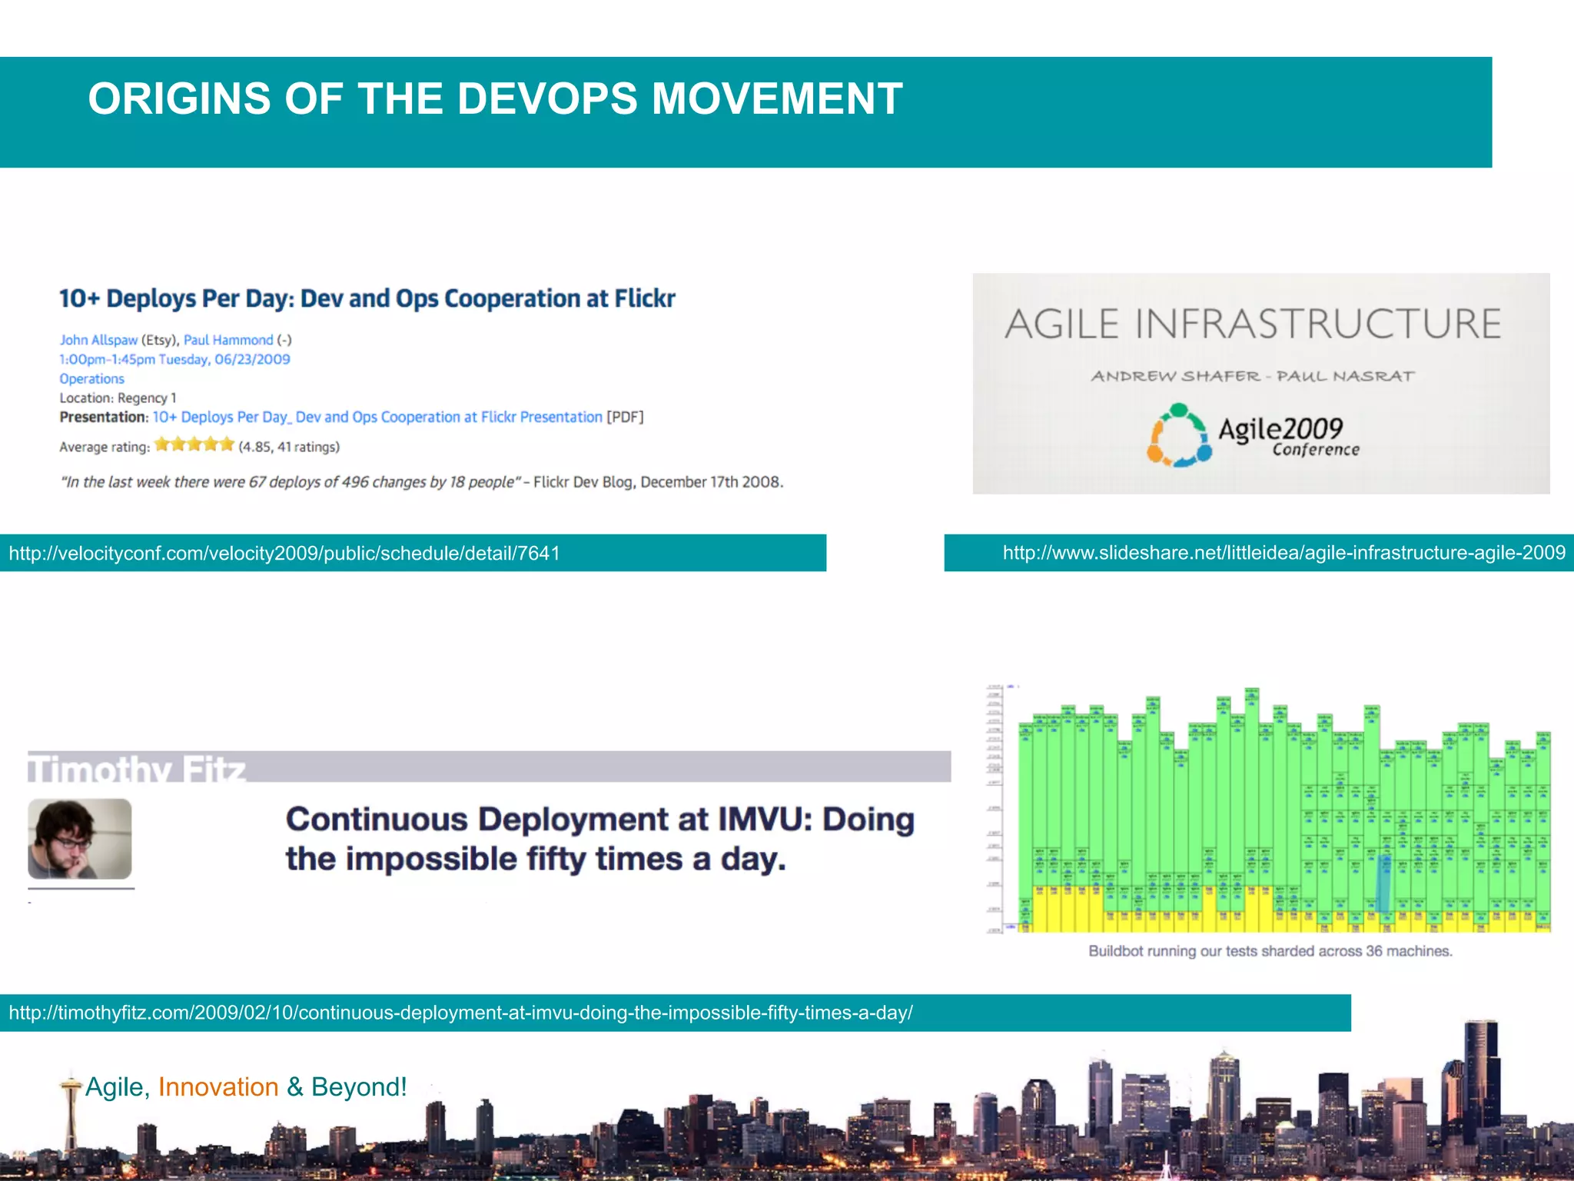1574x1181 pixels.
Task: Click the Agile Infrastructure slide thumbnail
Action: (1261, 384)
